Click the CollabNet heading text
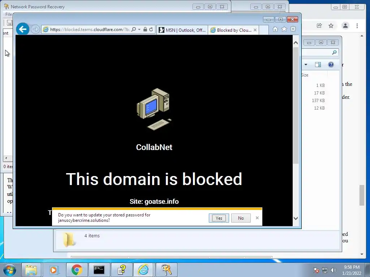 pos(154,147)
